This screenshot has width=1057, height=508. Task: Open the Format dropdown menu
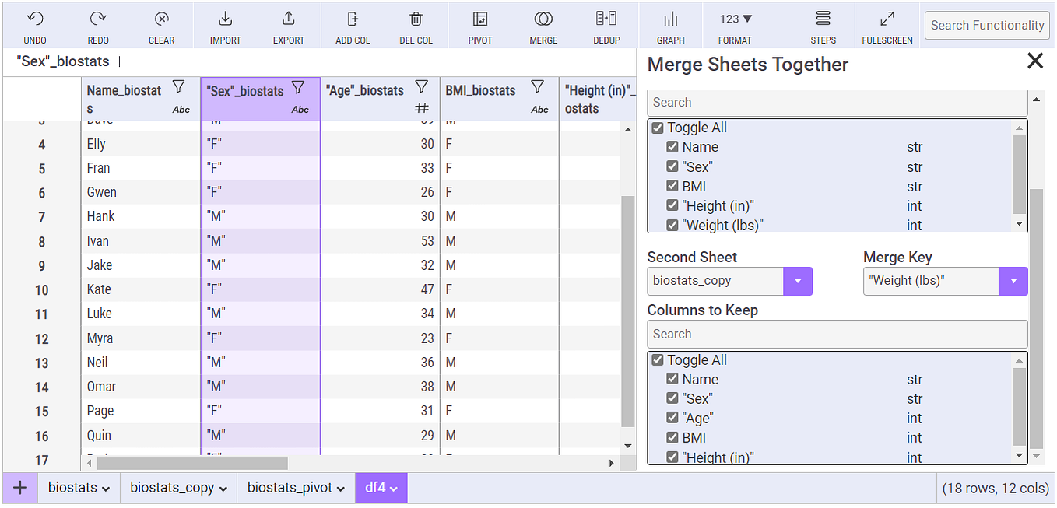point(736,19)
